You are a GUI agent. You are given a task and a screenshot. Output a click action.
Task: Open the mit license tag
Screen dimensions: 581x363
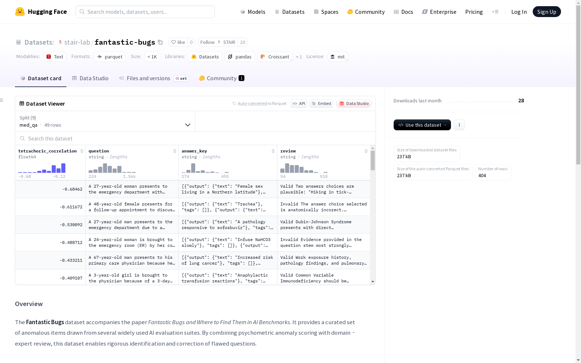(338, 57)
